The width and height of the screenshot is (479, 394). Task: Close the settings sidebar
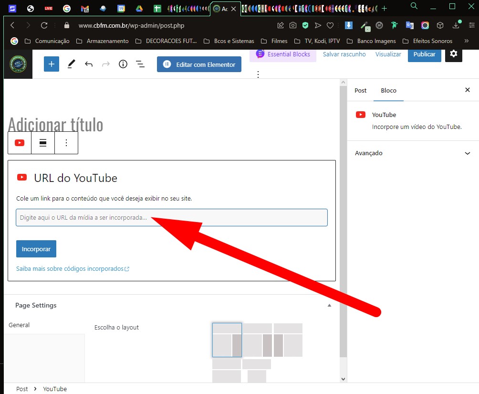(468, 90)
